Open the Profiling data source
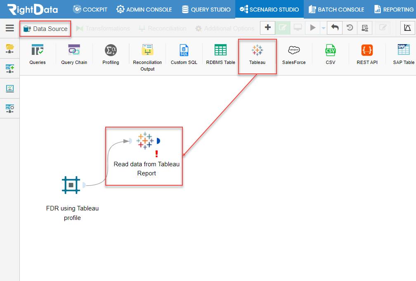The image size is (416, 281). point(111,50)
